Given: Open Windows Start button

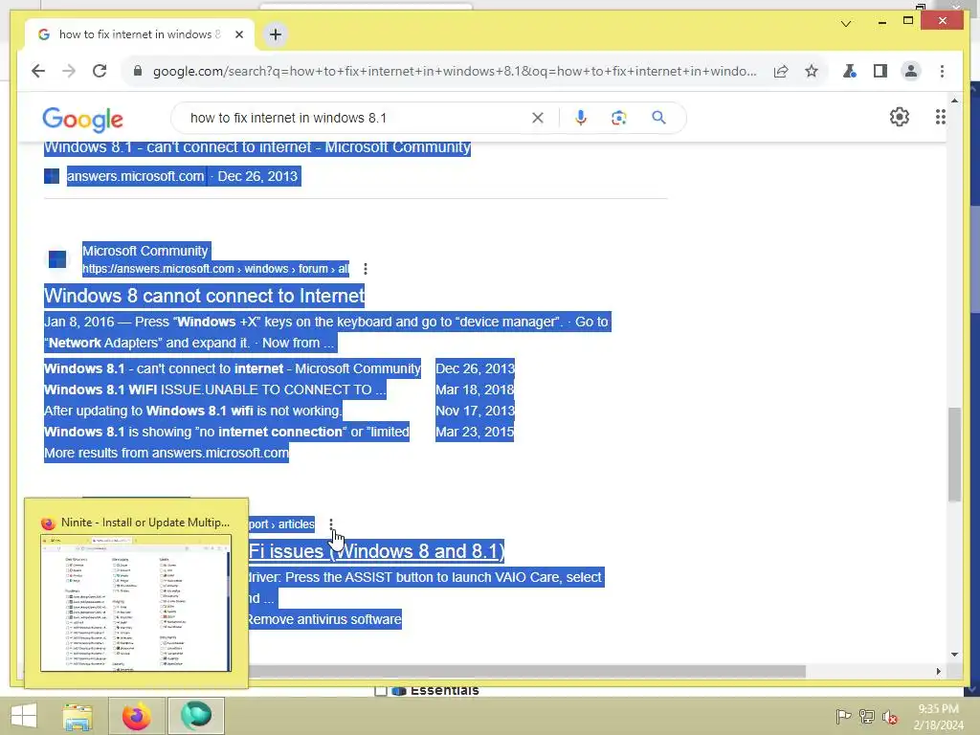Looking at the screenshot, I should [24, 716].
